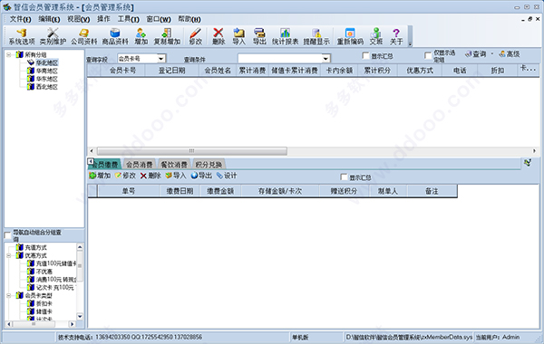Click the 缴费日期 column header
This screenshot has width=544, height=344.
180,191
